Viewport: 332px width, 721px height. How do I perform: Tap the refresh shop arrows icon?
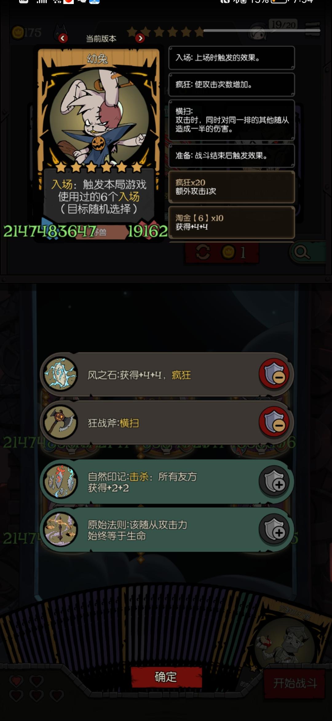(x=203, y=252)
